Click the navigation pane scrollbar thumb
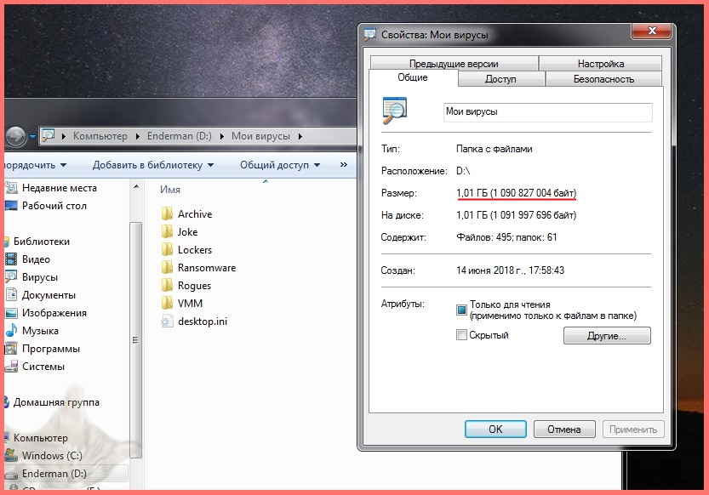This screenshot has height=495, width=709. [135, 339]
